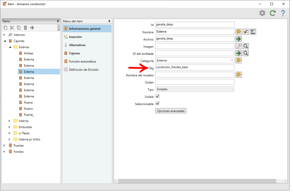
Task: Click the copy icon in Ítems toolbar
Action: click(x=5, y=28)
